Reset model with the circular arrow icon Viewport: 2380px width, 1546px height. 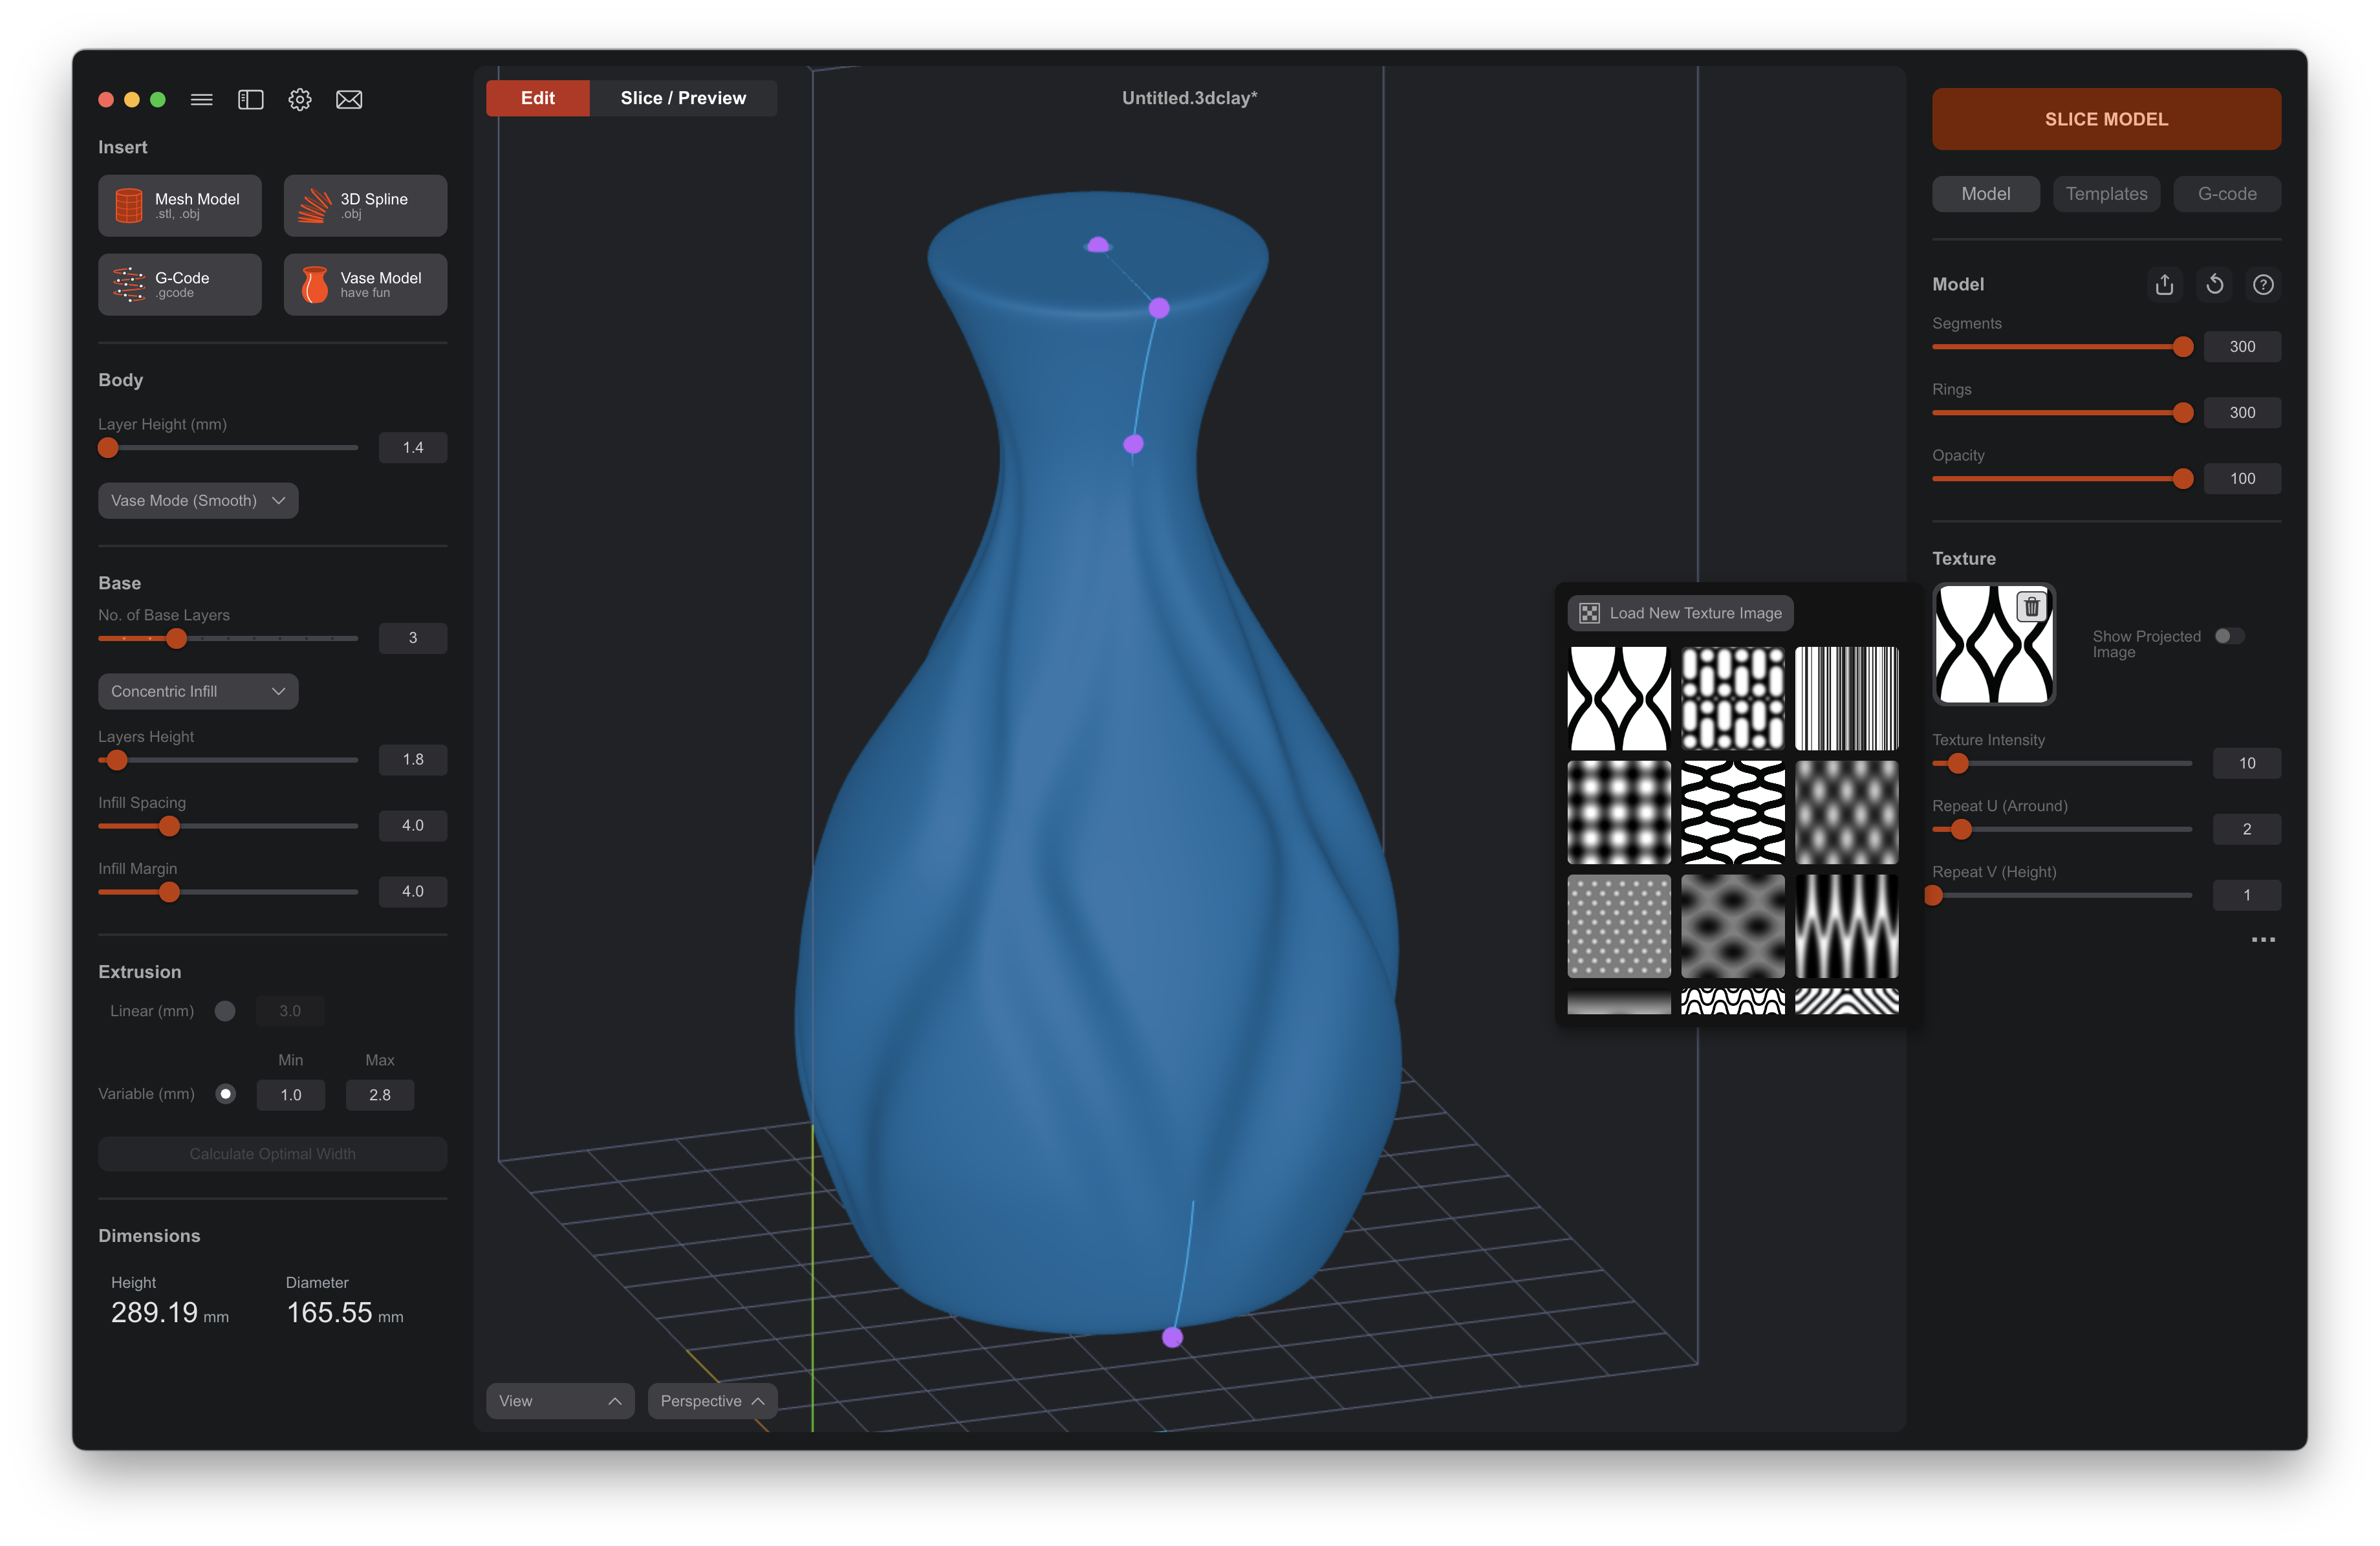(2214, 285)
